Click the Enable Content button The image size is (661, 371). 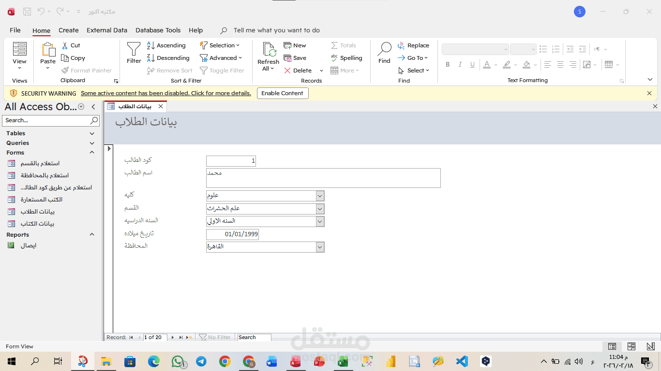(283, 93)
